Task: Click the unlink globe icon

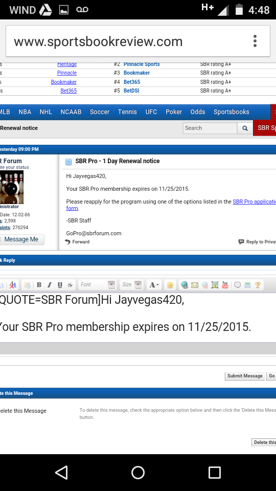Action: [x=204, y=285]
